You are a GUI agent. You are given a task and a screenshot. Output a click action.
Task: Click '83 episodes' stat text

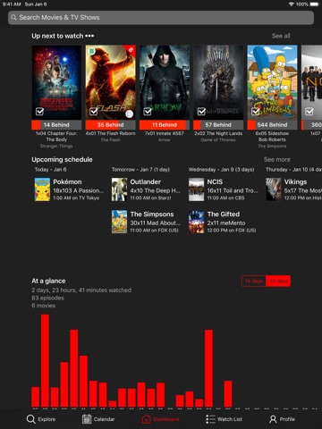tap(47, 298)
